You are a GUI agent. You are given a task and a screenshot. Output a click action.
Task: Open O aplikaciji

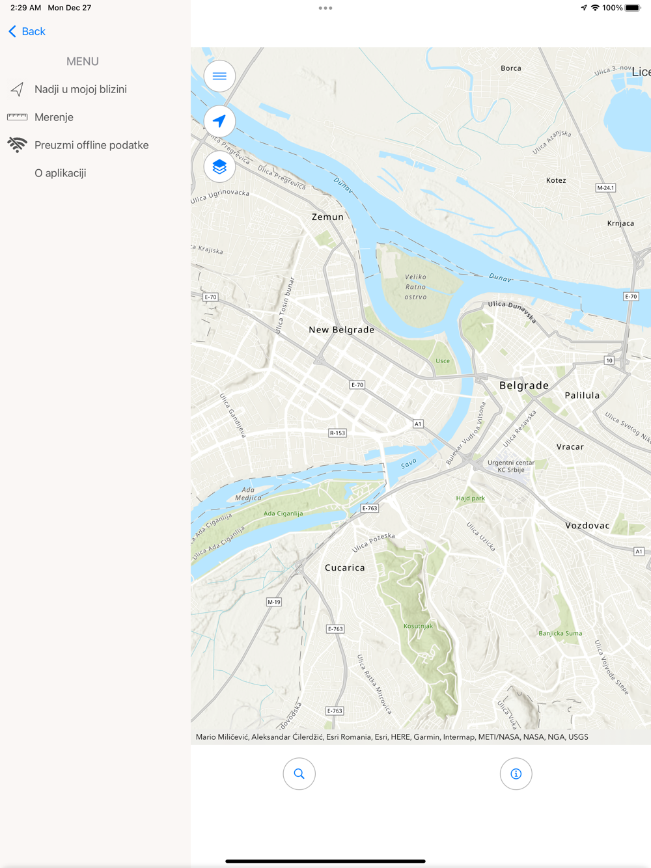(x=61, y=173)
